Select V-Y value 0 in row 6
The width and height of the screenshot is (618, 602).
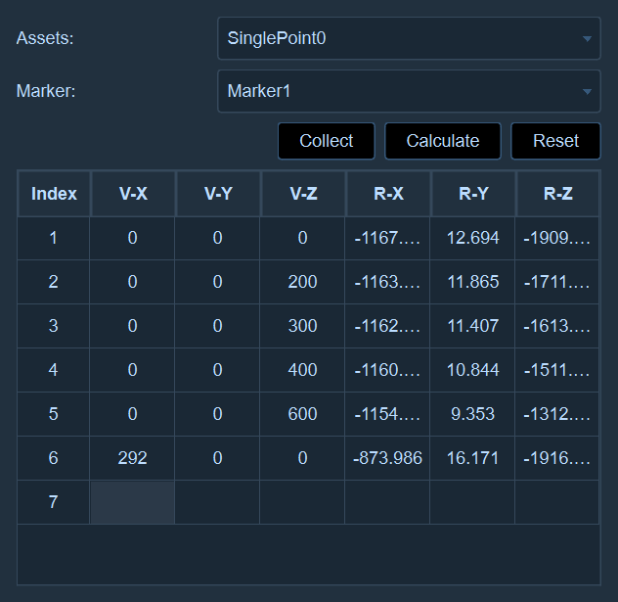[x=217, y=458]
